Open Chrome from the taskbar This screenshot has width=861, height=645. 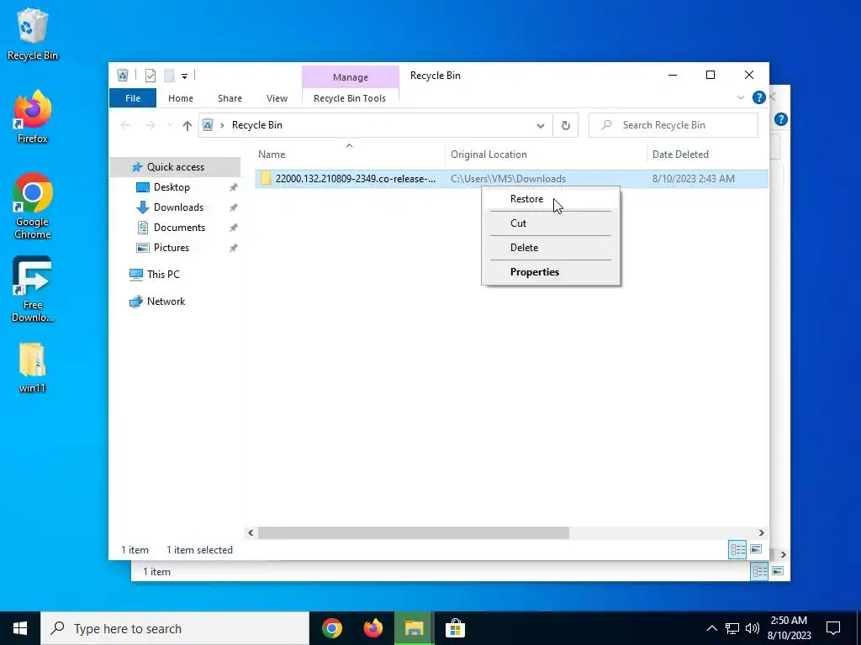[x=332, y=628]
